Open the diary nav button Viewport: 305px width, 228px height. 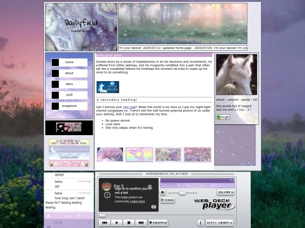pos(69,84)
